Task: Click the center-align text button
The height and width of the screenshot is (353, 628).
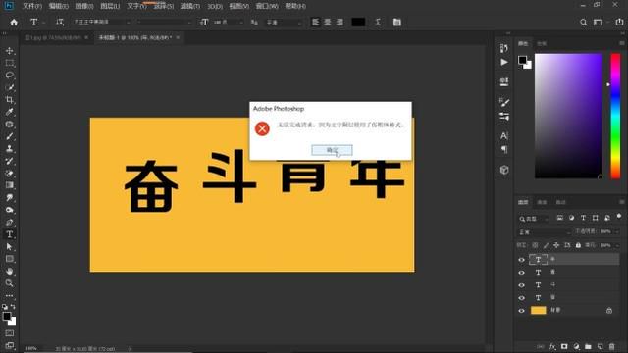Action: [x=328, y=23]
